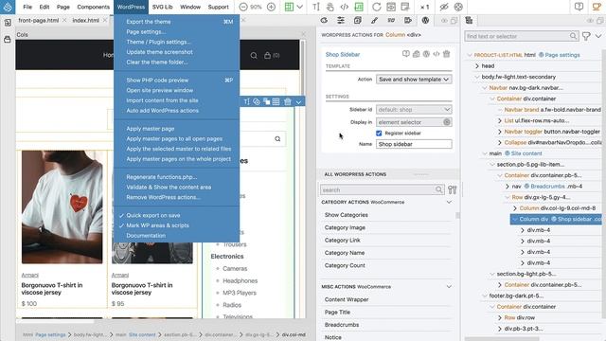Switch to the index.html tab

[x=86, y=21]
